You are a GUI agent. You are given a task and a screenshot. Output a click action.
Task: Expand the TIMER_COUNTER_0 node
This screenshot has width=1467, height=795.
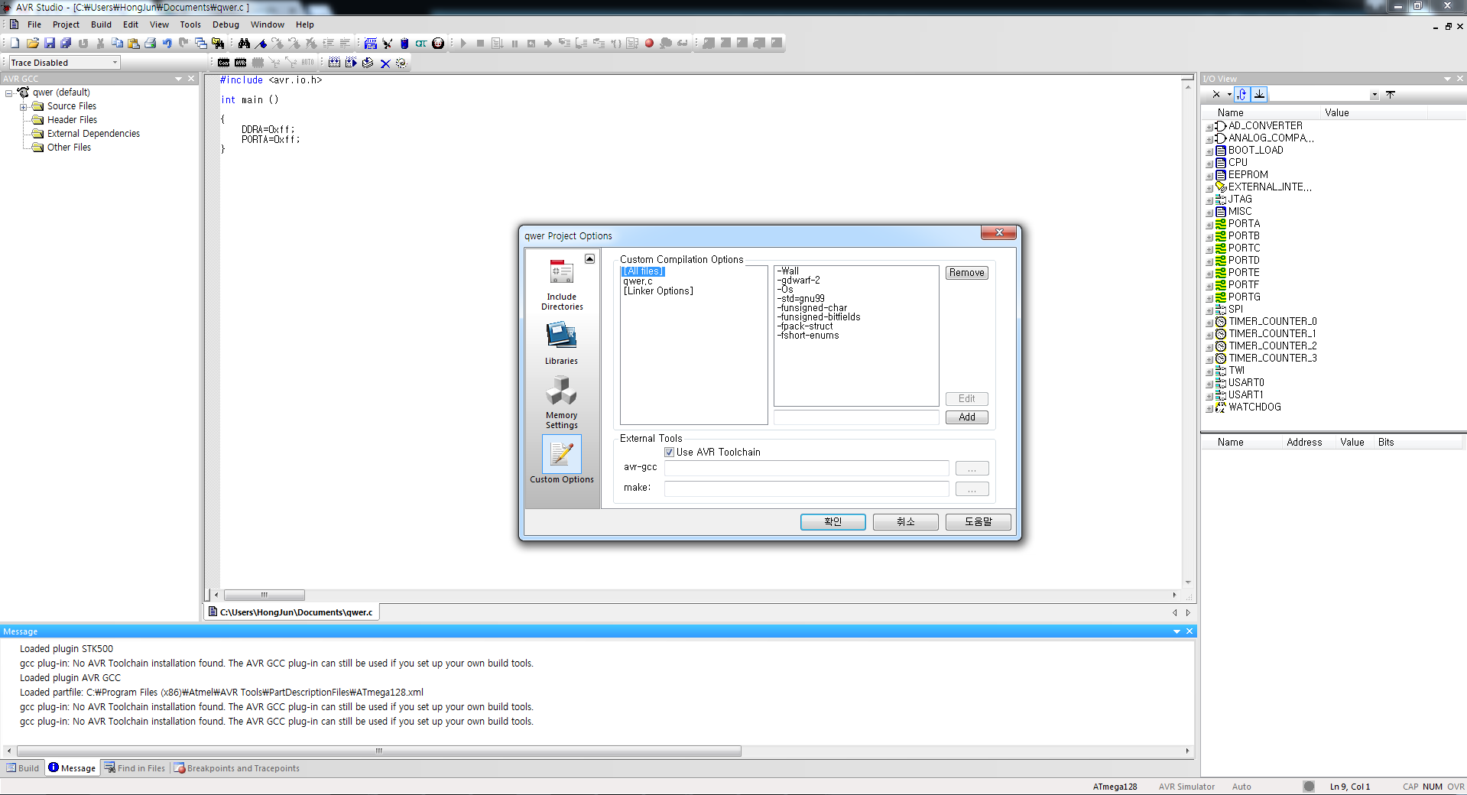pyautogui.click(x=1209, y=323)
